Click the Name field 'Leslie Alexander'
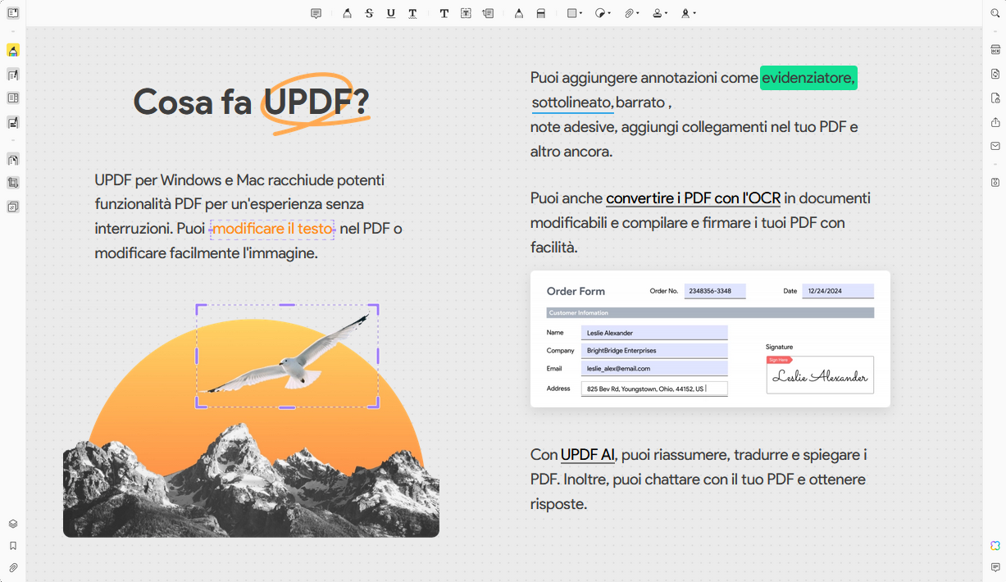 pyautogui.click(x=654, y=333)
